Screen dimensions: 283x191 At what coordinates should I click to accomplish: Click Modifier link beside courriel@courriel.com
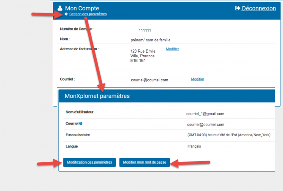pos(197,79)
